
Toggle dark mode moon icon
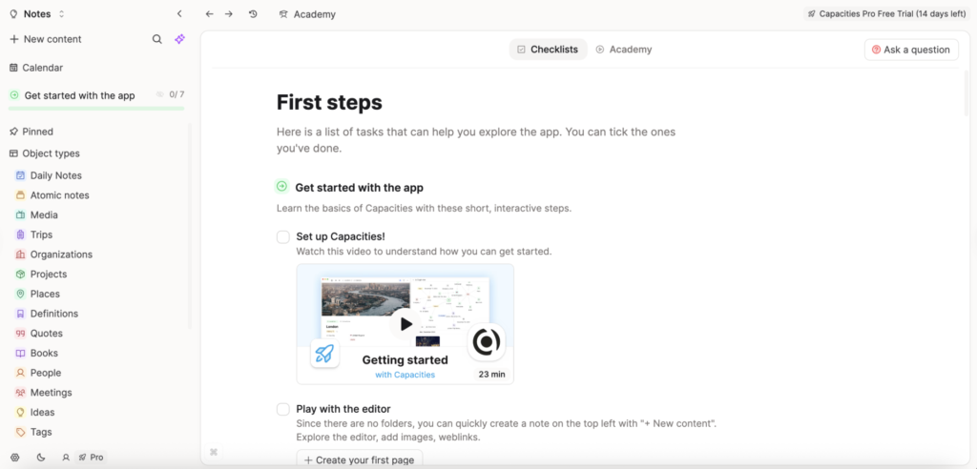(41, 458)
